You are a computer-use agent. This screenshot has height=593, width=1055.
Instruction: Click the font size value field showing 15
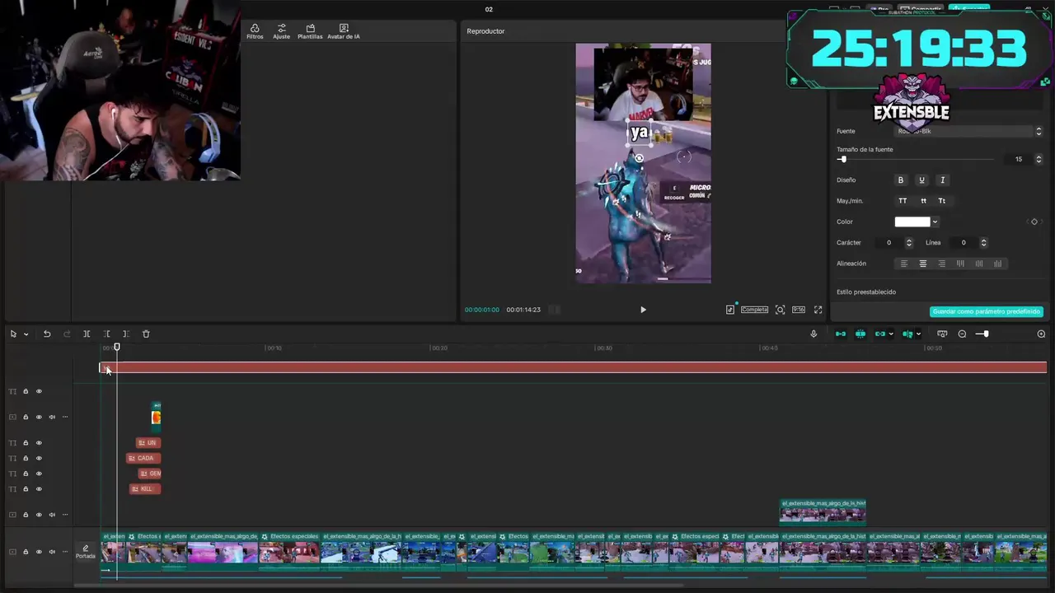click(1017, 159)
